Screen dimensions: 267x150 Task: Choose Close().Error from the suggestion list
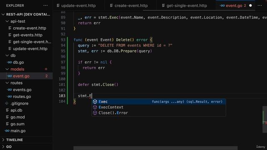point(159,113)
